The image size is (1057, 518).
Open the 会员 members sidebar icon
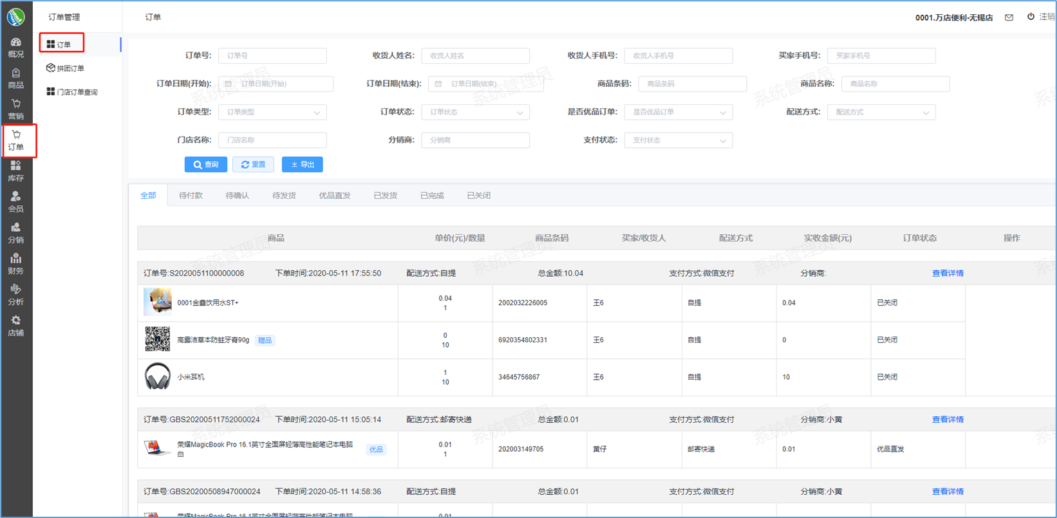[15, 202]
